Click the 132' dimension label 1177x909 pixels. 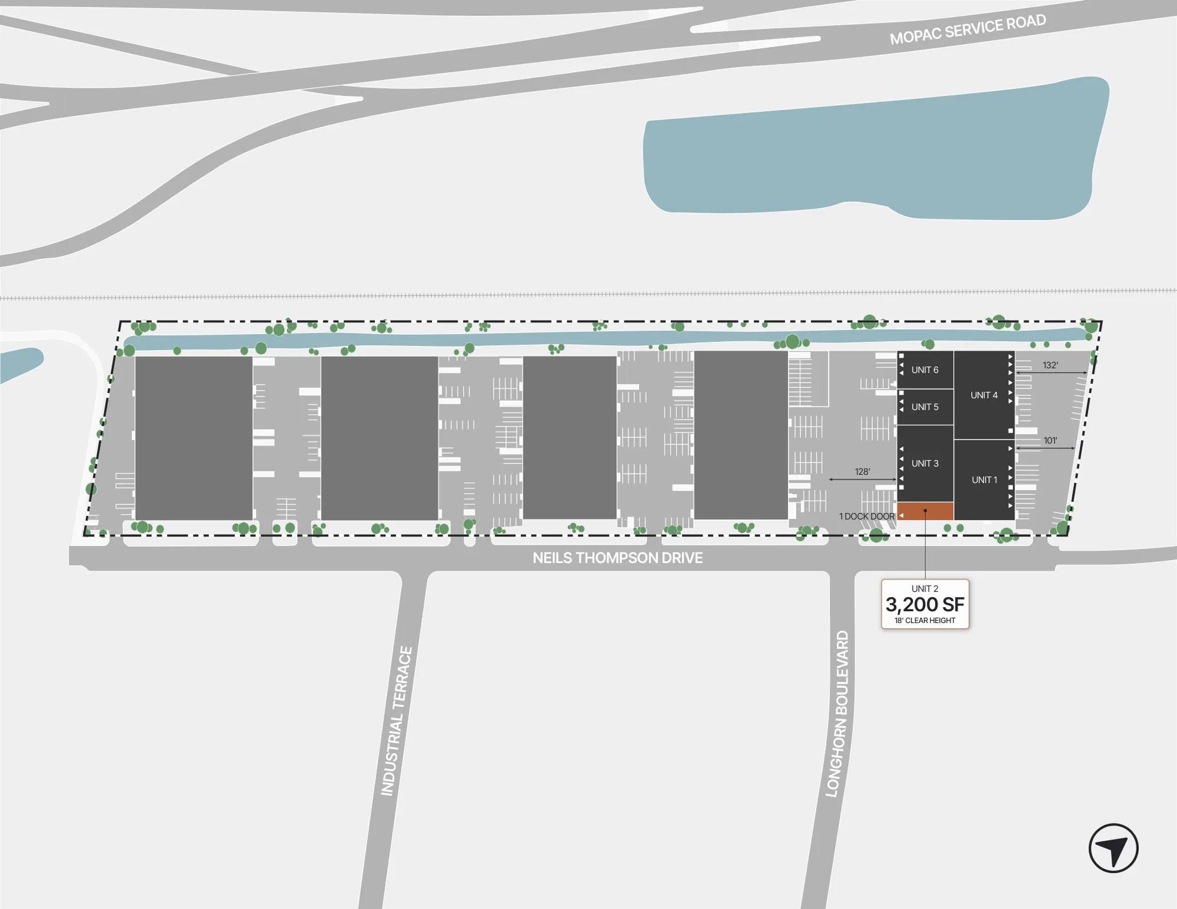(1050, 365)
